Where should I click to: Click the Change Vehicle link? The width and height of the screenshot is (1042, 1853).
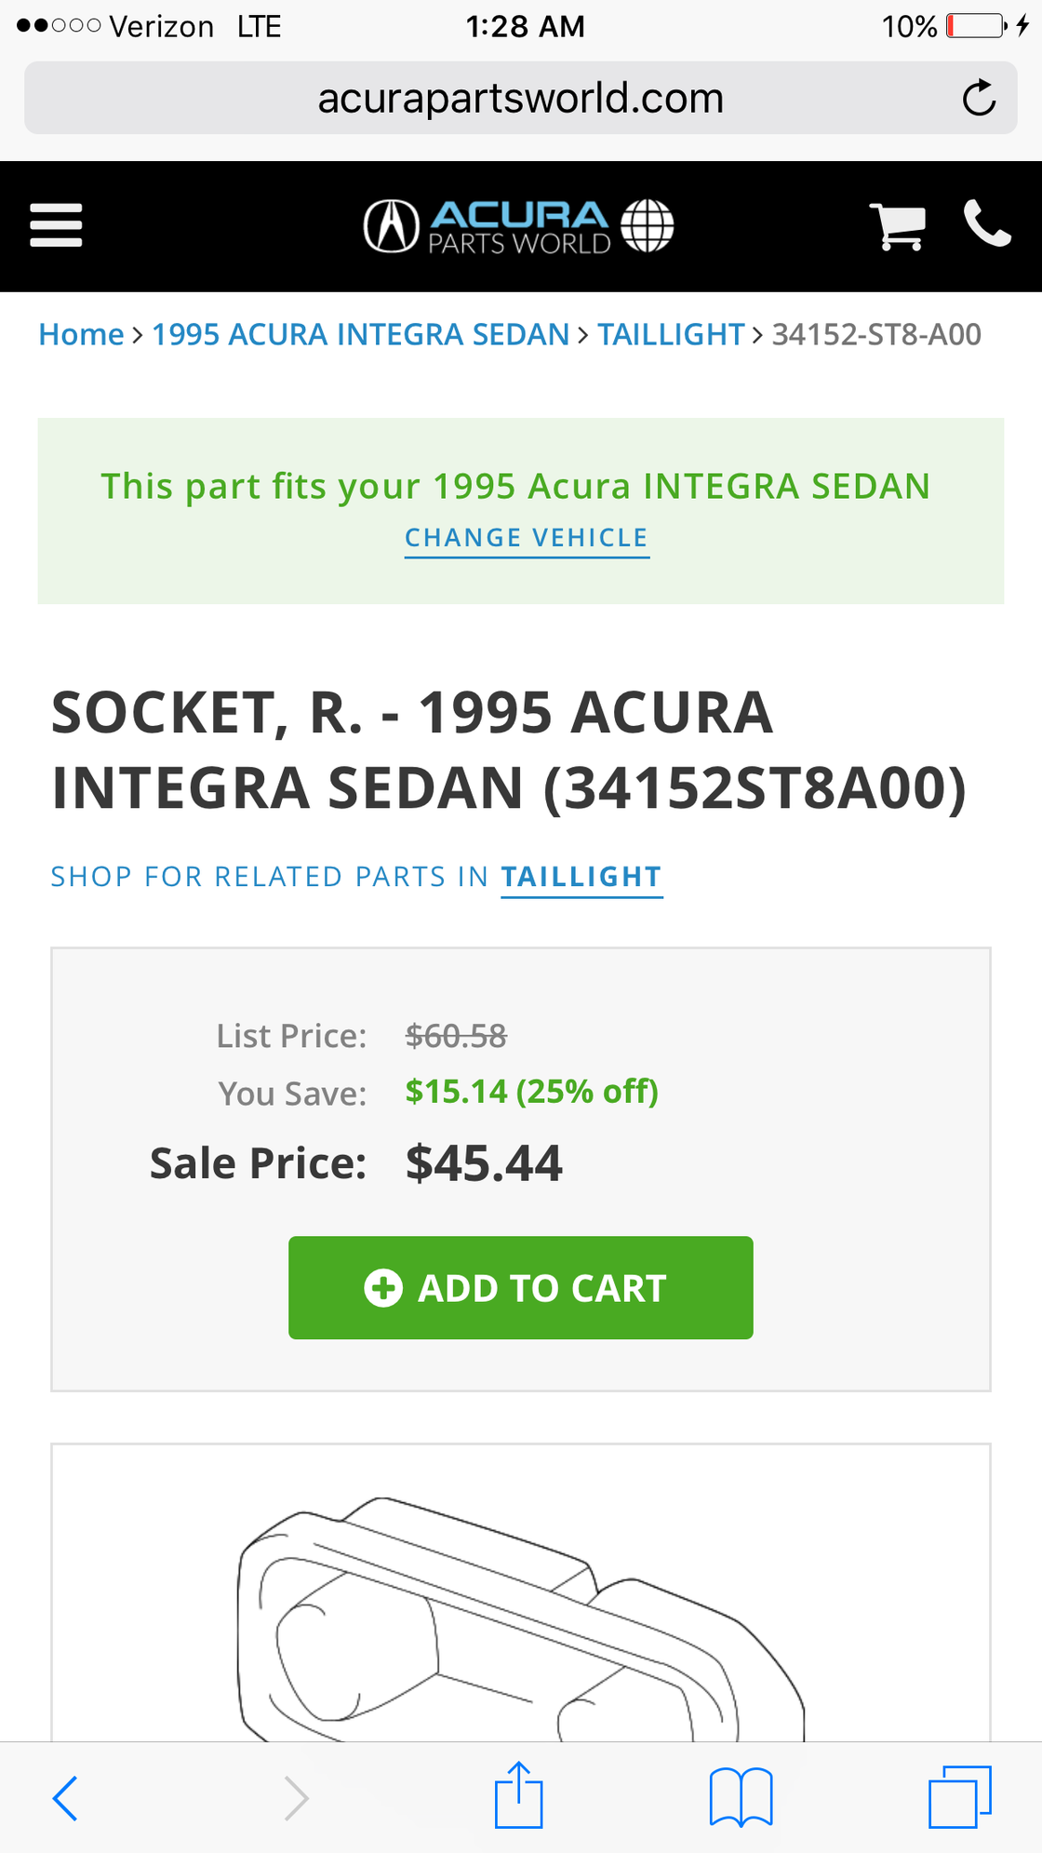click(x=527, y=538)
